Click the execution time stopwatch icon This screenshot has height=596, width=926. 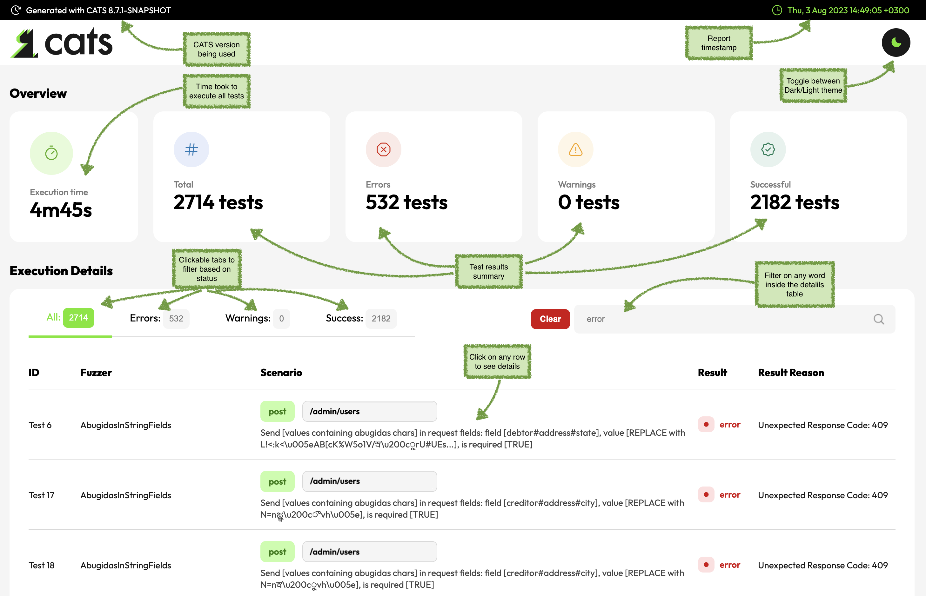click(51, 153)
